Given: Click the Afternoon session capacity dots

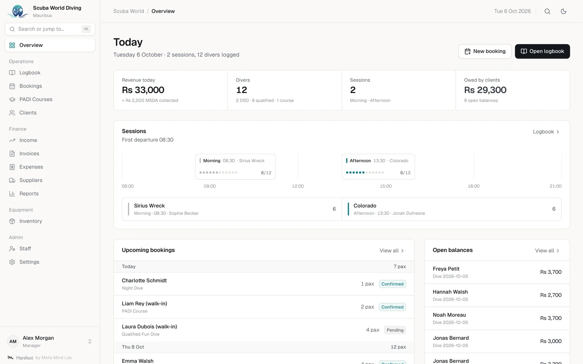Looking at the screenshot, I should pyautogui.click(x=365, y=173).
